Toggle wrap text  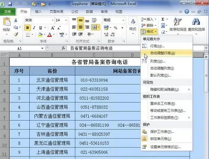(94, 20)
